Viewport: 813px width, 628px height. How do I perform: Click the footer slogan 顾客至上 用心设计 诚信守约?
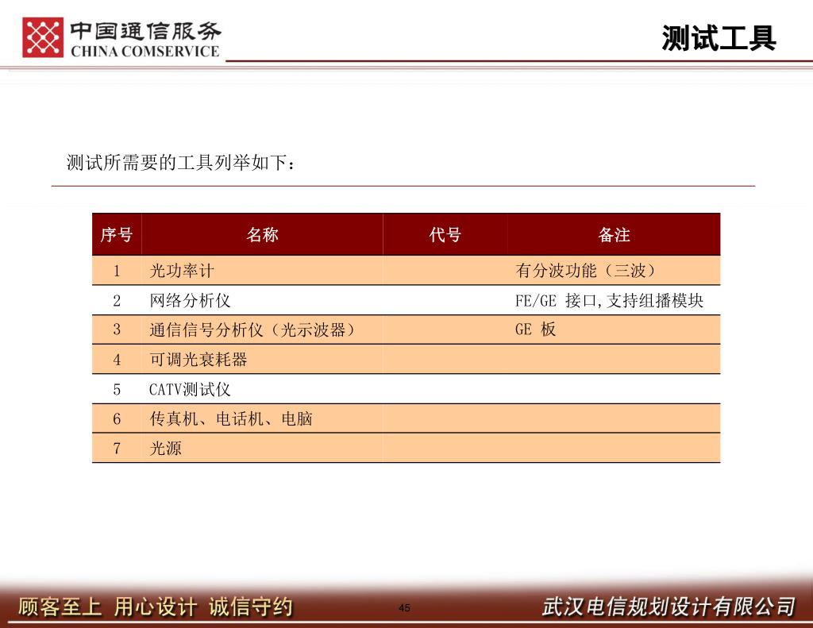[156, 607]
